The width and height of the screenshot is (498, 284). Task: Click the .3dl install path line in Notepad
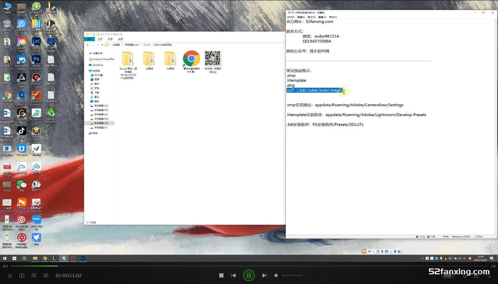pos(325,124)
